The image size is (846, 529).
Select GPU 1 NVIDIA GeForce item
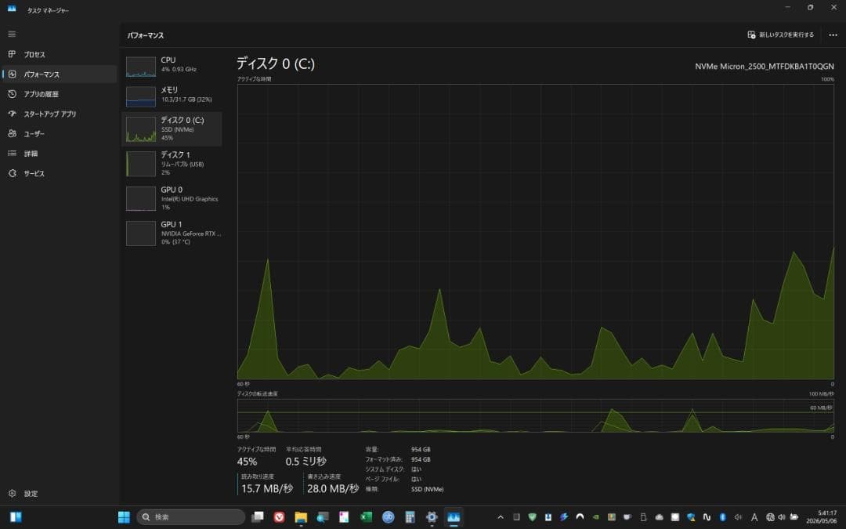point(172,233)
